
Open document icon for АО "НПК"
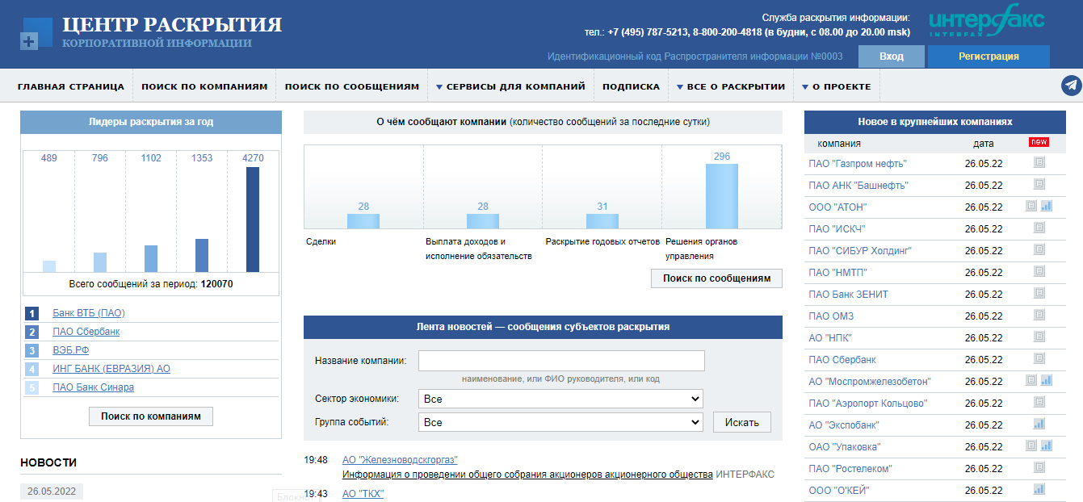tap(1039, 337)
